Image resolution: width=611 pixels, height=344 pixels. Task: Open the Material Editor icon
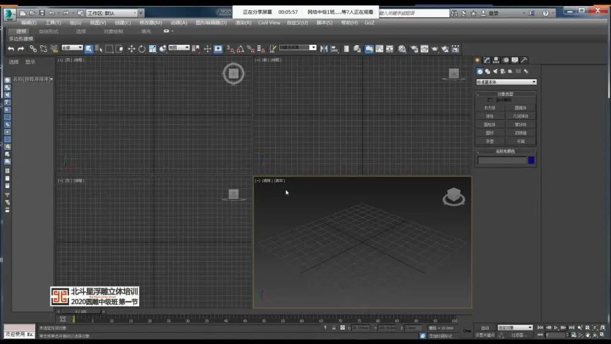tap(402, 49)
